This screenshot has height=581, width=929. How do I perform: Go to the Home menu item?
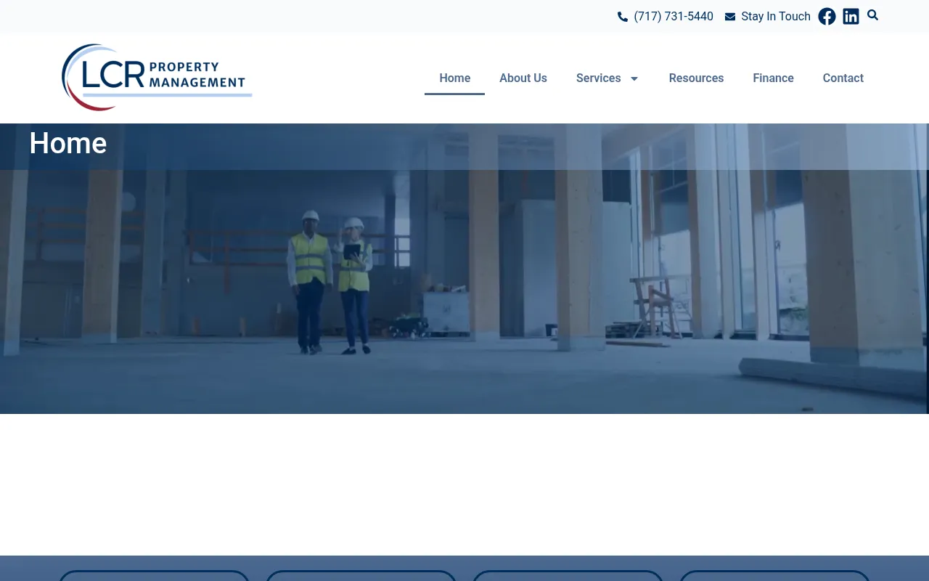coord(455,78)
